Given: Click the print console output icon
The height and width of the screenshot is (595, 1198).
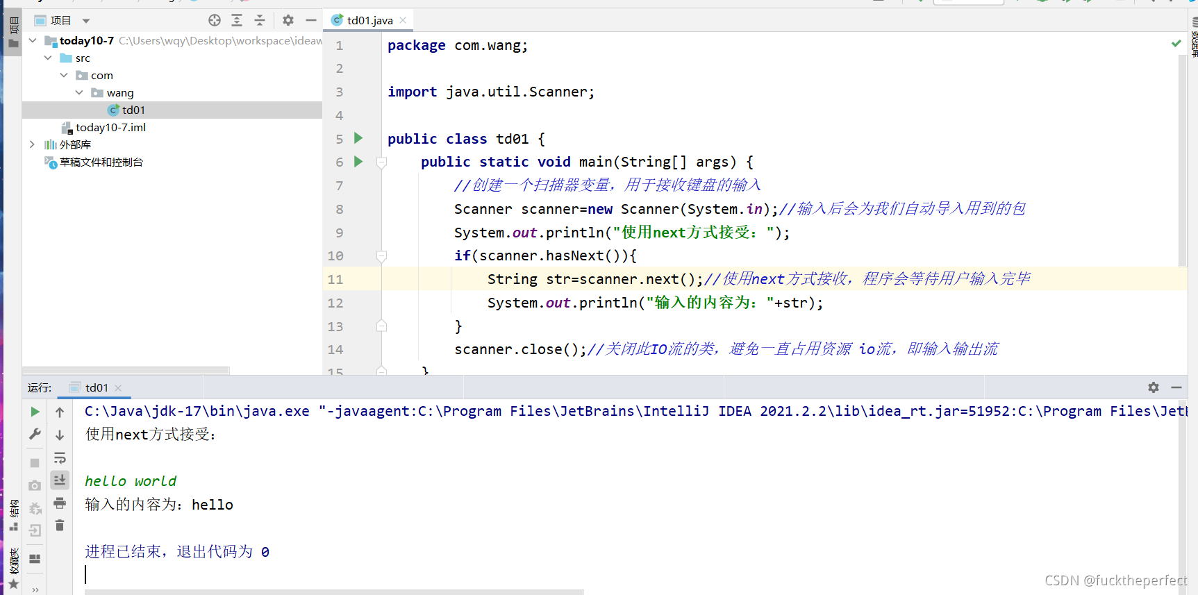Looking at the screenshot, I should point(60,503).
